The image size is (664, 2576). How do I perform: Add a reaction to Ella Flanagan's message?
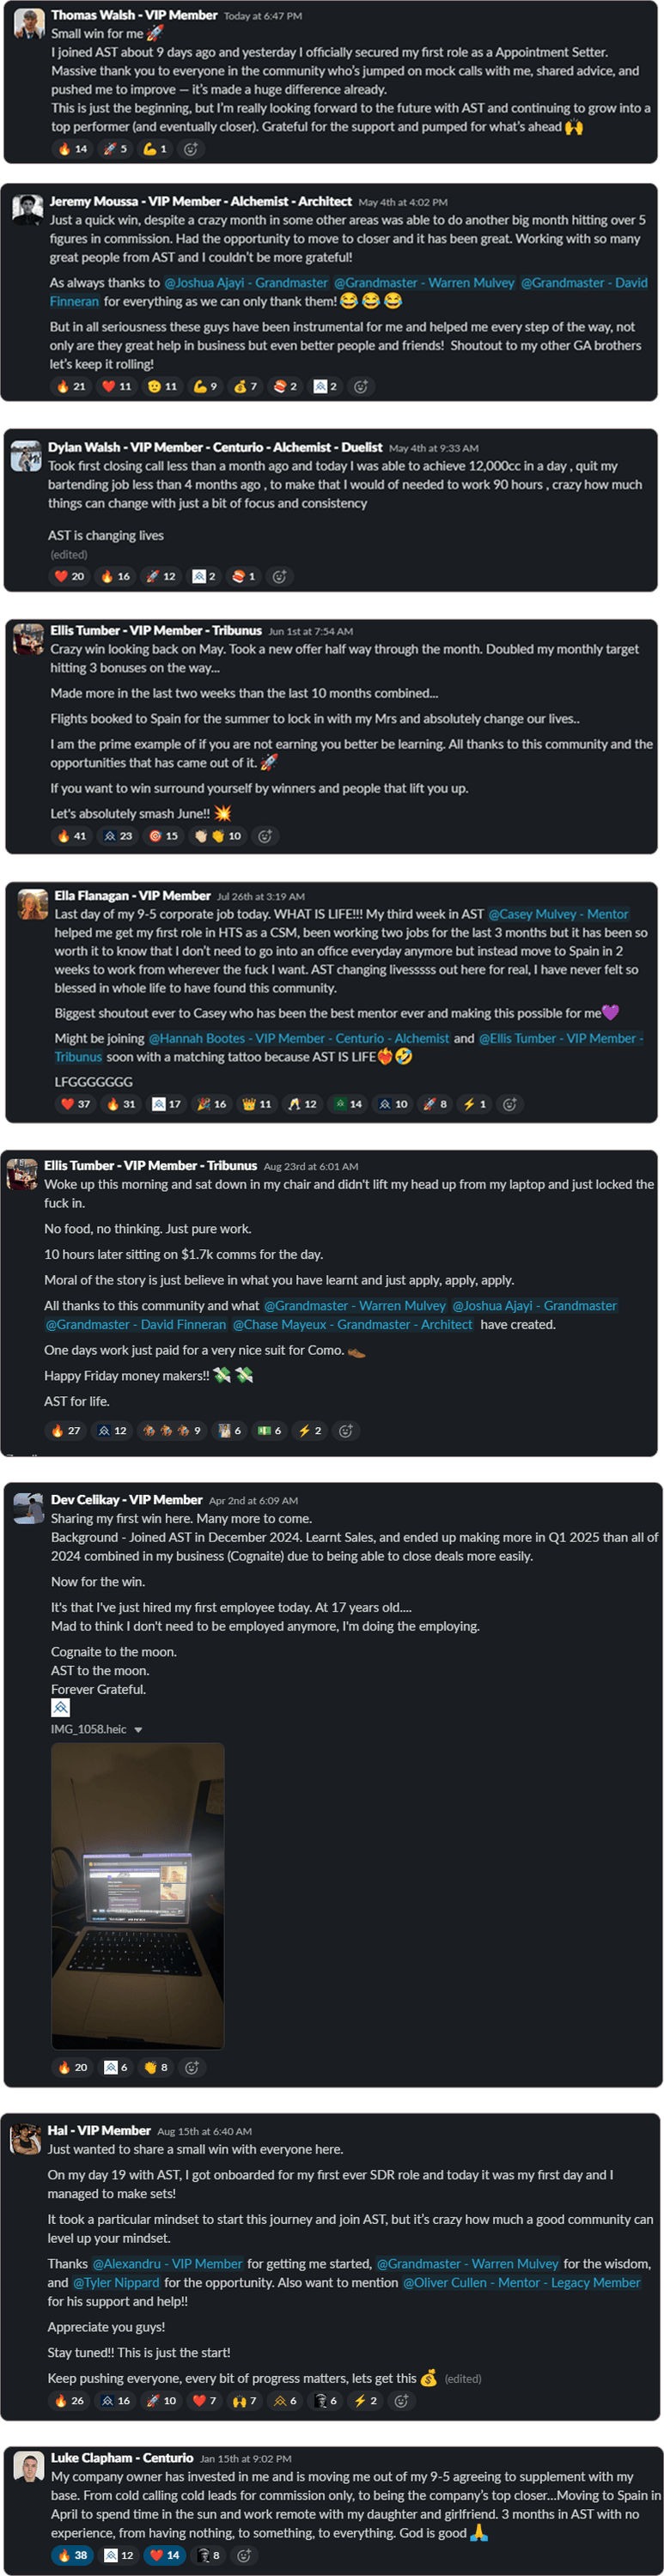(x=509, y=1104)
